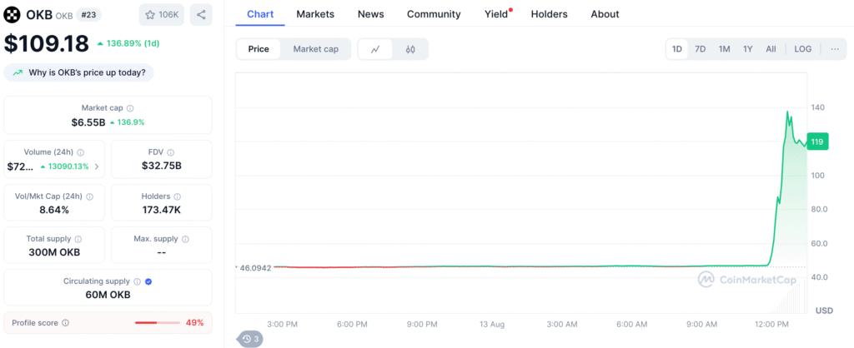Screen dimensions: 854x348
Task: Open the chart events history badge
Action: pos(251,339)
